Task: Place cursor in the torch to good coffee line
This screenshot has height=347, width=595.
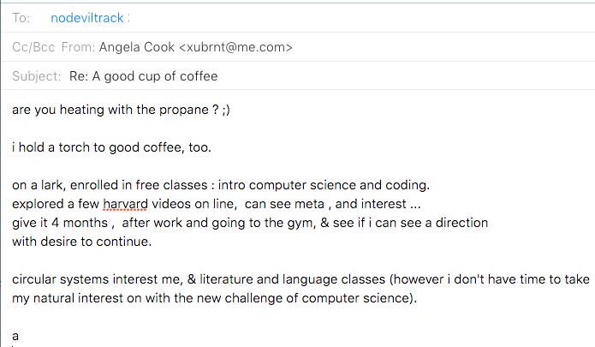Action: [x=111, y=147]
